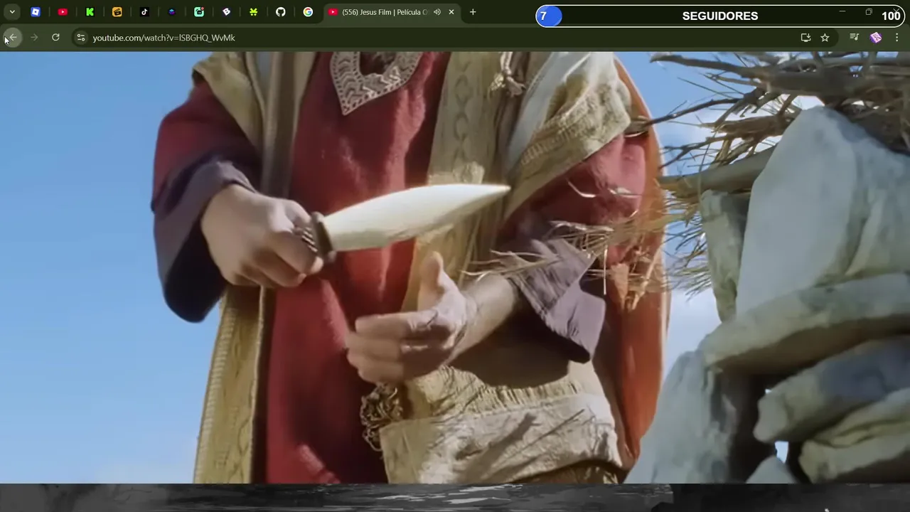Bookmark this page with the star
The image size is (910, 512).
tap(825, 38)
